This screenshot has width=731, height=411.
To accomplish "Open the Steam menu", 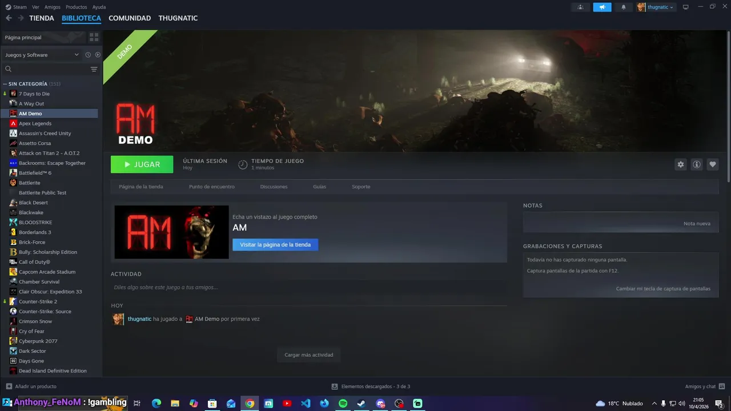I will coord(20,7).
